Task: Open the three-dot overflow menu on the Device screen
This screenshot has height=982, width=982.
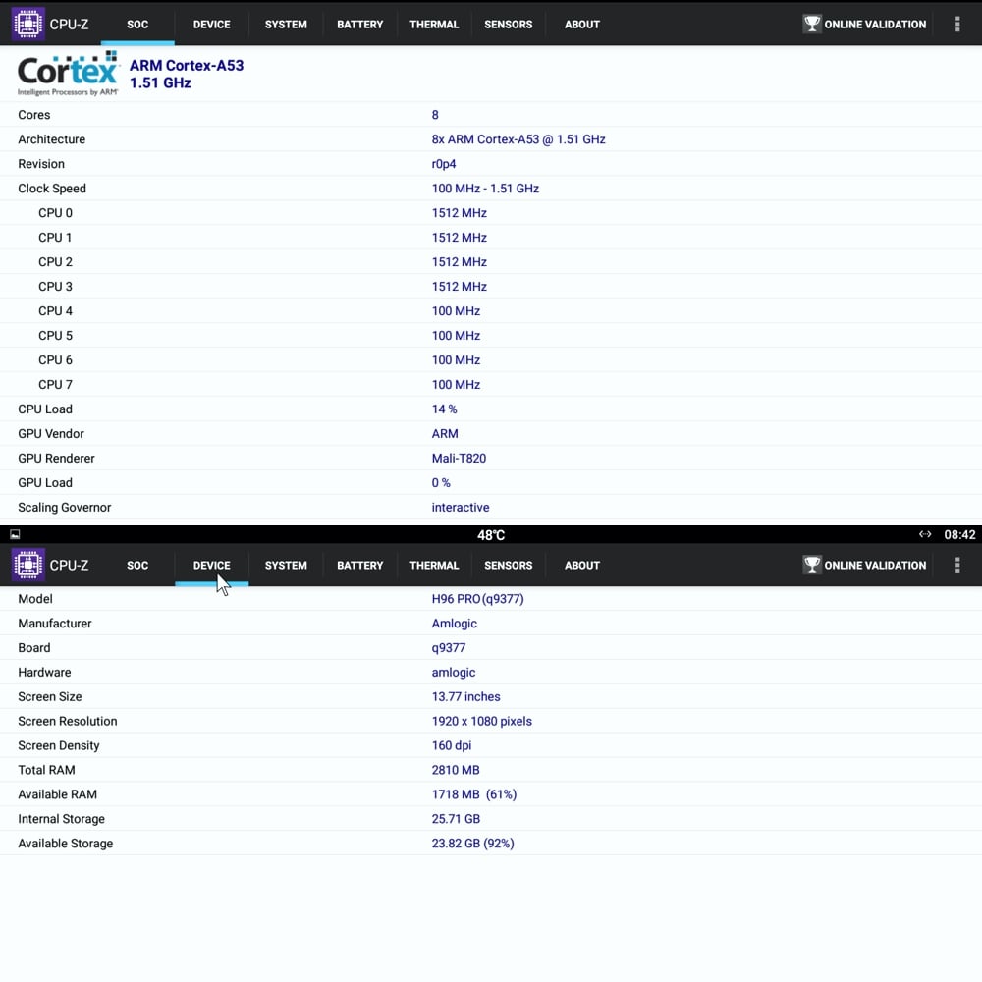Action: (957, 565)
